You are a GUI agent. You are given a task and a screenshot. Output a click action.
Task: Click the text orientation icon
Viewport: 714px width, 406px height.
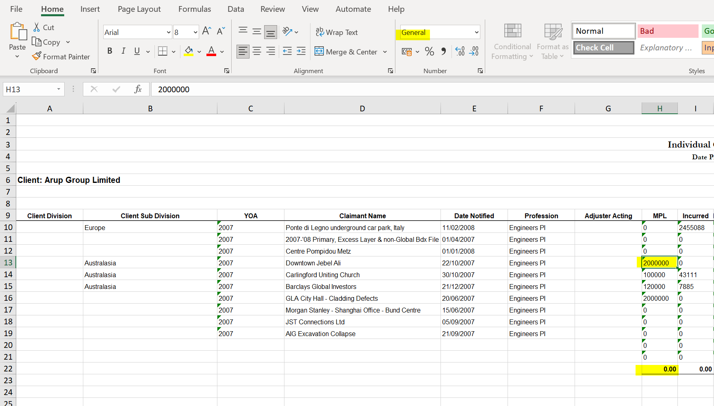tap(287, 31)
